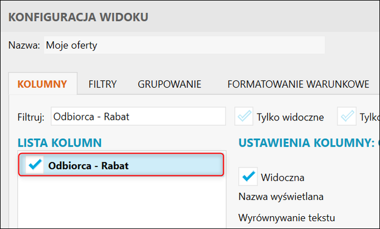
Task: Open the FILTRY tab
Action: pyautogui.click(x=103, y=85)
